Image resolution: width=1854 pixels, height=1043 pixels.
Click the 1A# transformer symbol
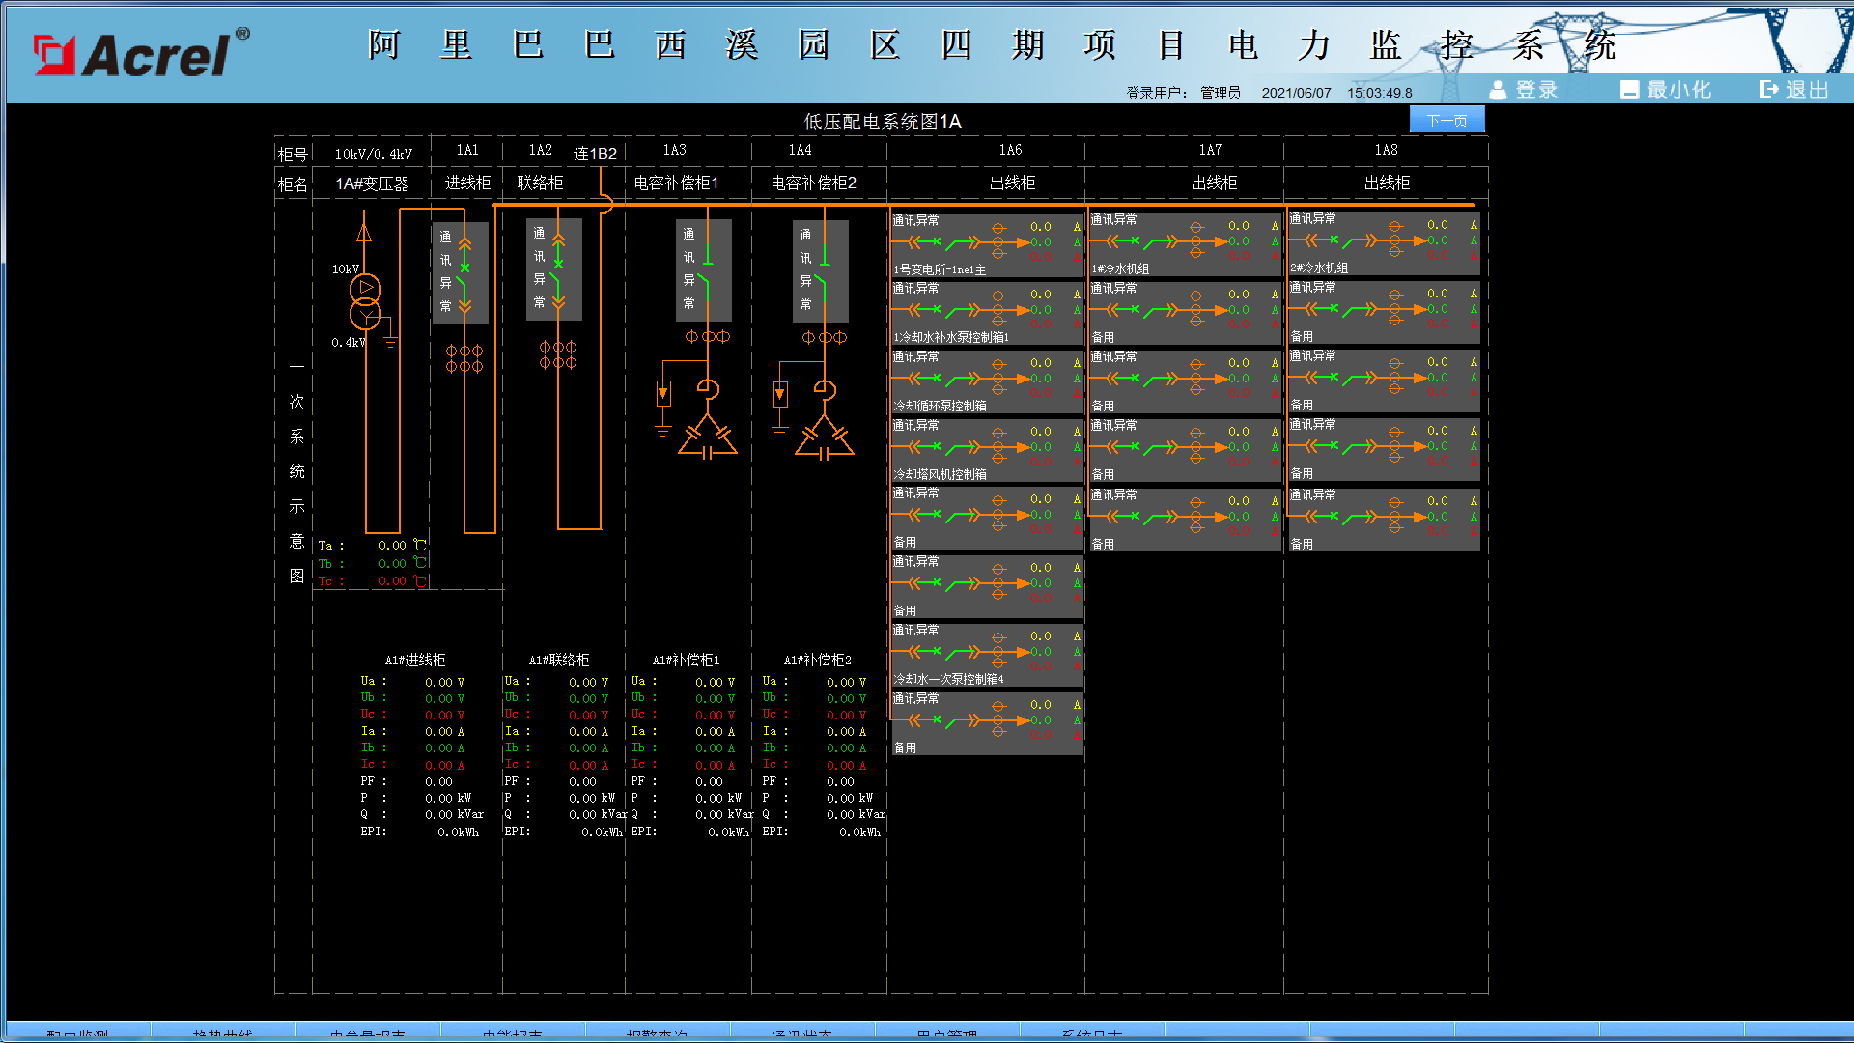[365, 300]
